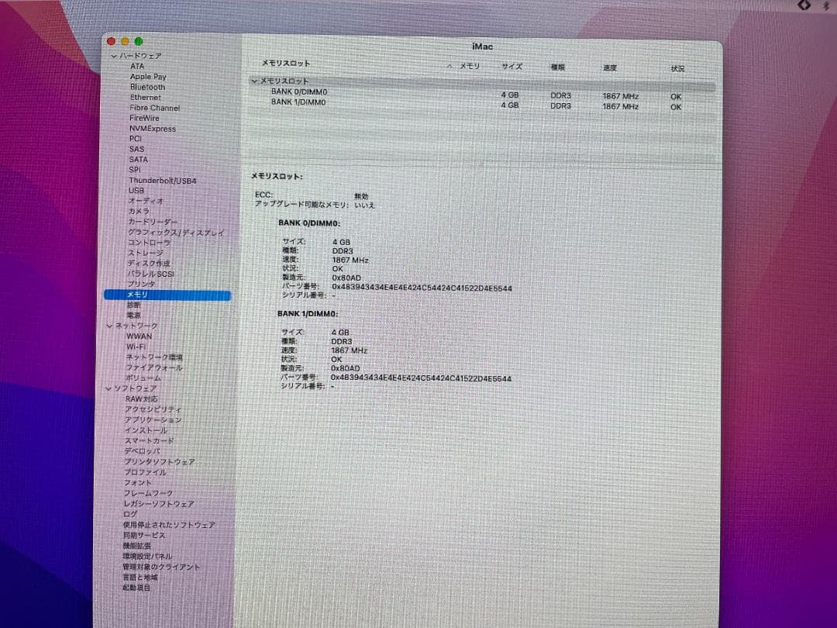
Task: Collapse the ネットワーク section in the sidebar
Action: (x=109, y=326)
